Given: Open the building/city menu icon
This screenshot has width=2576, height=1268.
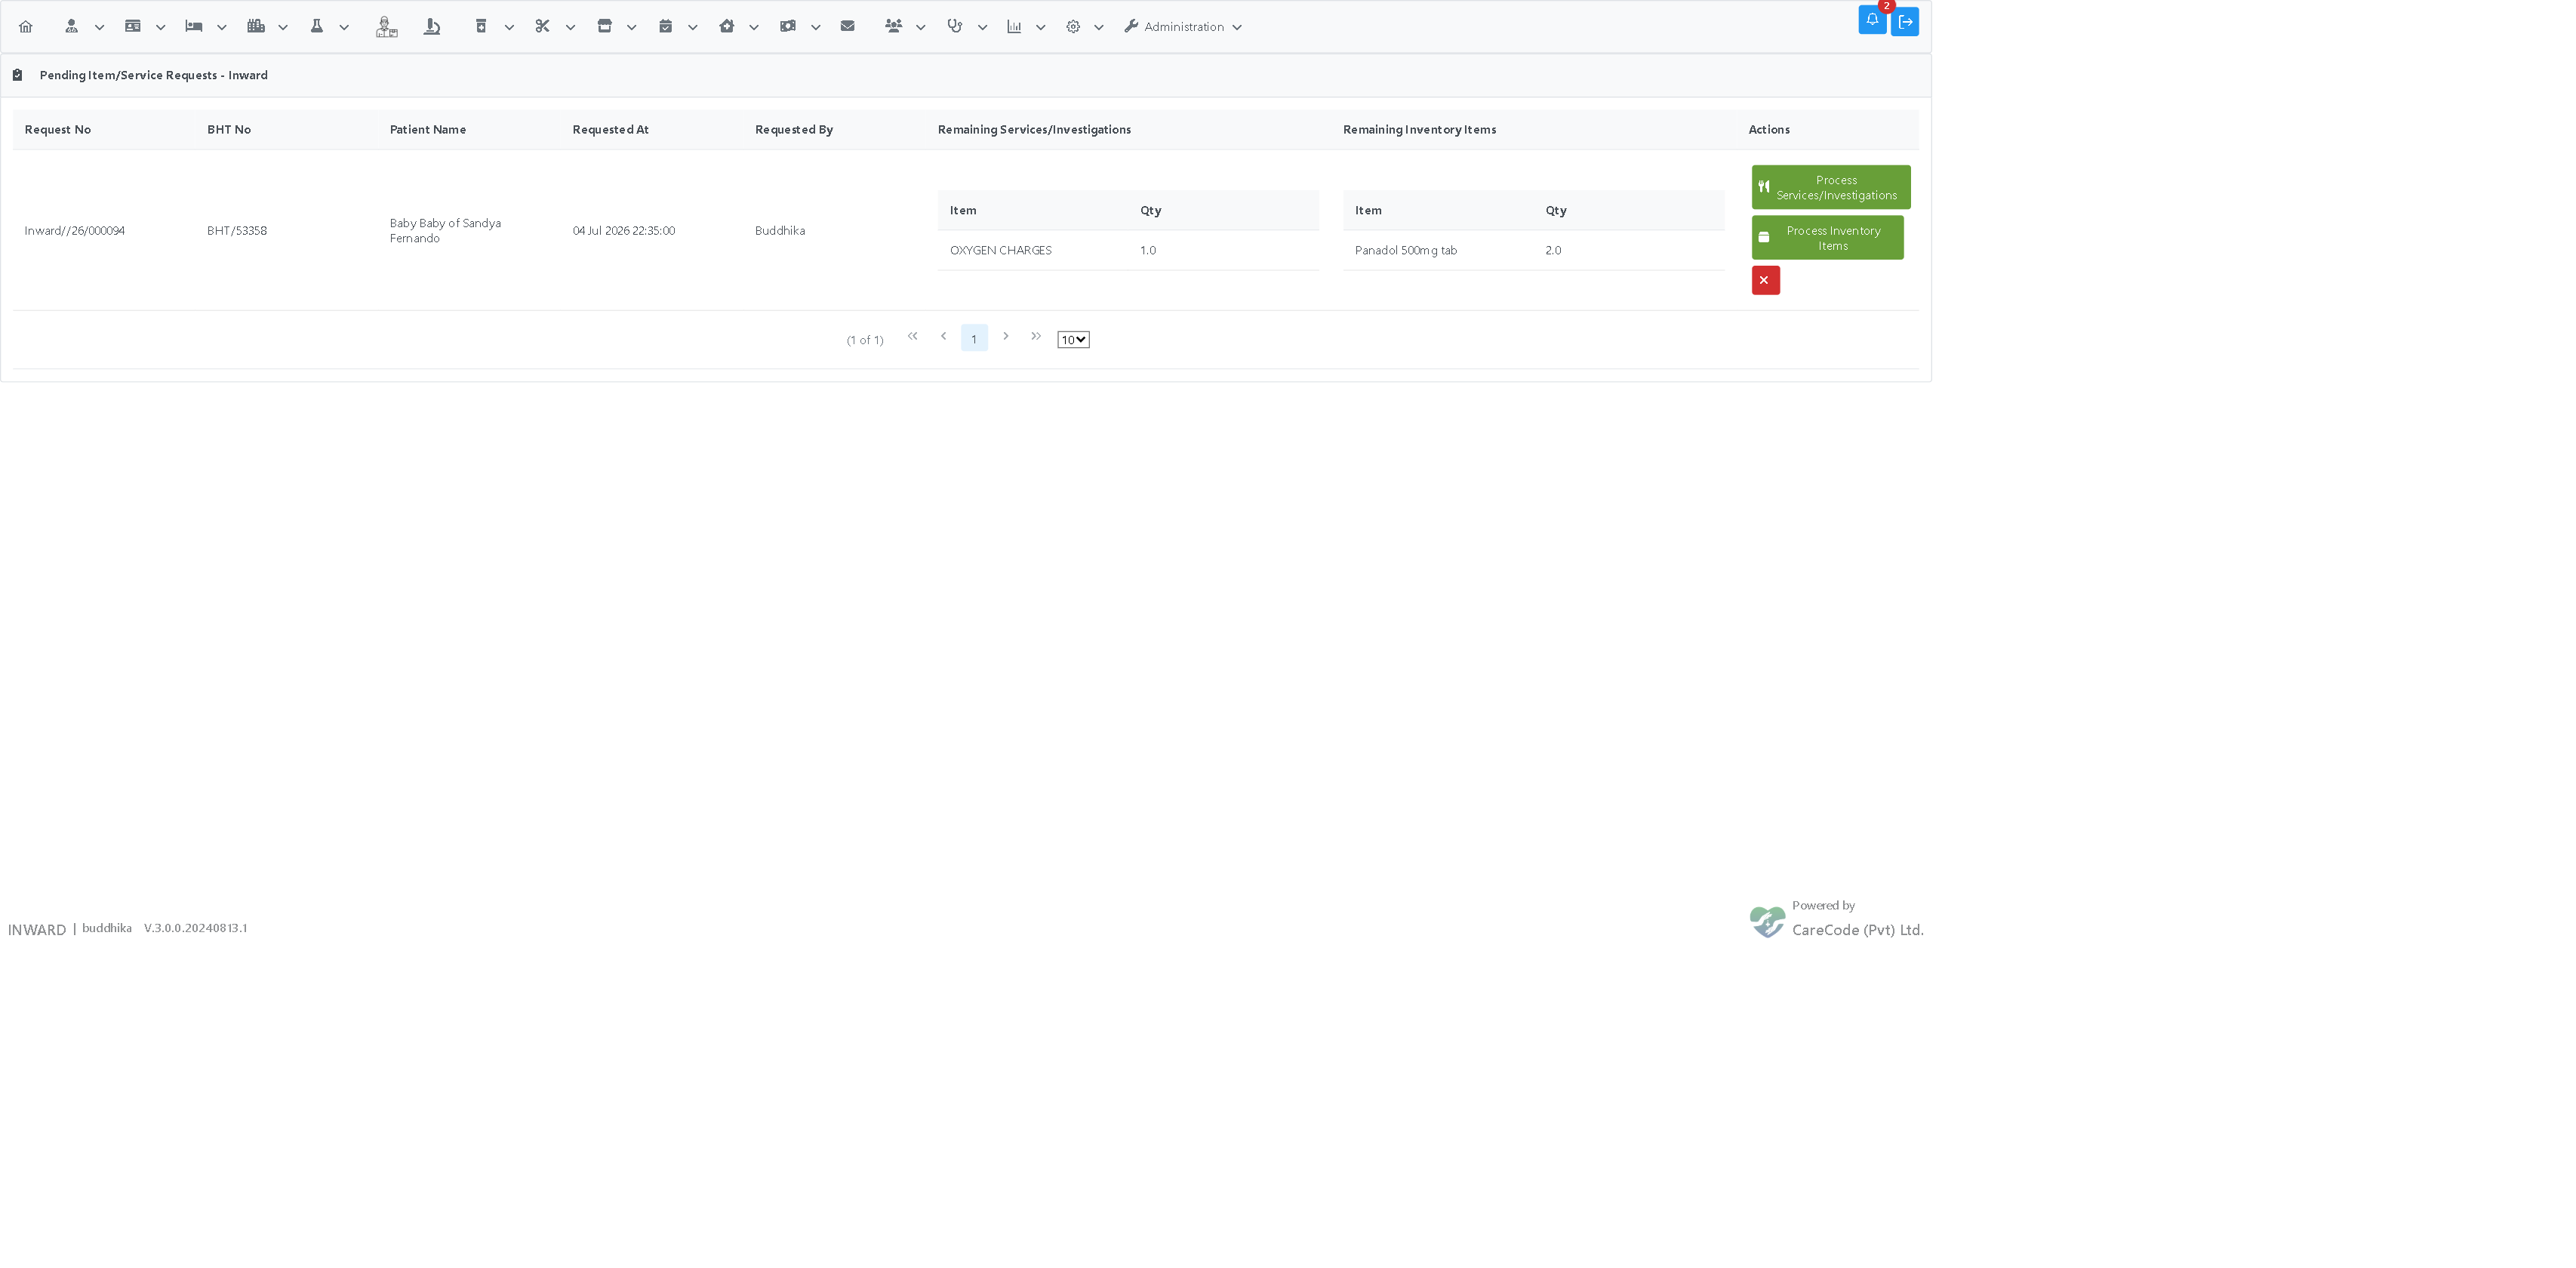Looking at the screenshot, I should point(256,27).
